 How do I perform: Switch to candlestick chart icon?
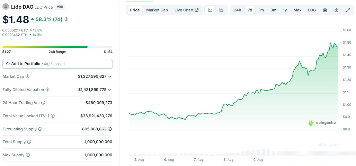[221, 10]
